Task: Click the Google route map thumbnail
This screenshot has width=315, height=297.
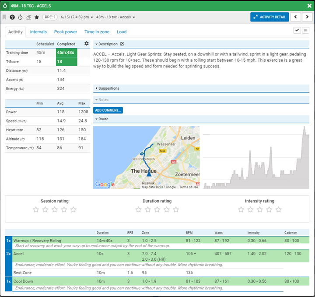Action: [x=147, y=157]
